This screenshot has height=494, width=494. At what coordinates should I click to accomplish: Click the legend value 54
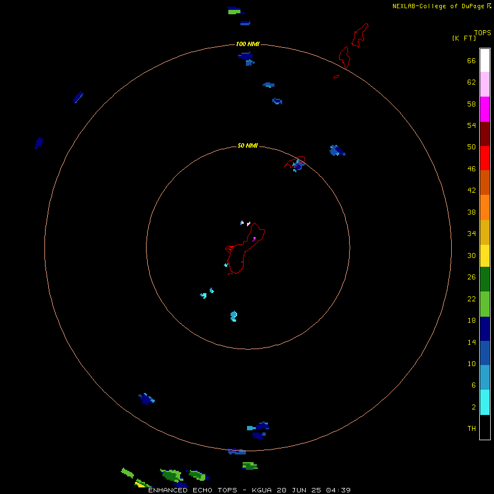tap(471, 125)
